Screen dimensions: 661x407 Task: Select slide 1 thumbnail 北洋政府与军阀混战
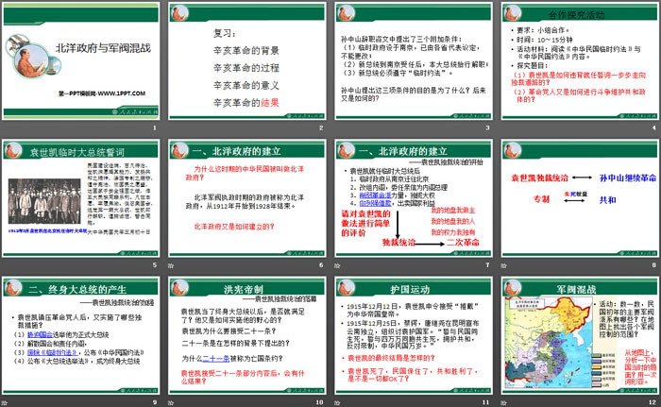click(x=81, y=61)
